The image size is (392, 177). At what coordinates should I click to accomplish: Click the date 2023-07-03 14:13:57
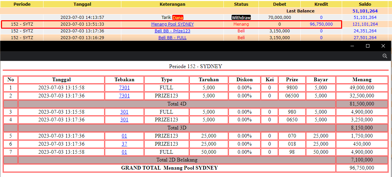pos(82,18)
